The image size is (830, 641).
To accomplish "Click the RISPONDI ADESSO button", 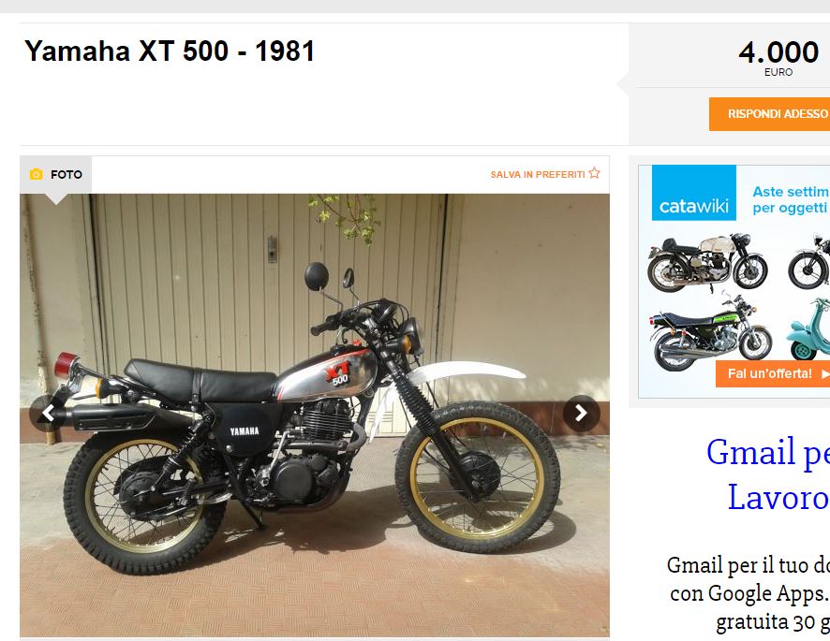I will click(x=770, y=114).
